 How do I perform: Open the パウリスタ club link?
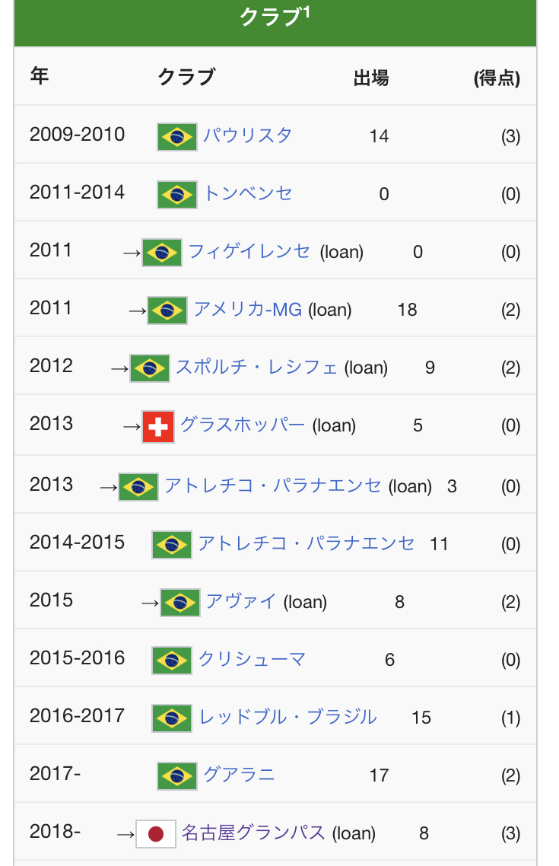pos(247,135)
